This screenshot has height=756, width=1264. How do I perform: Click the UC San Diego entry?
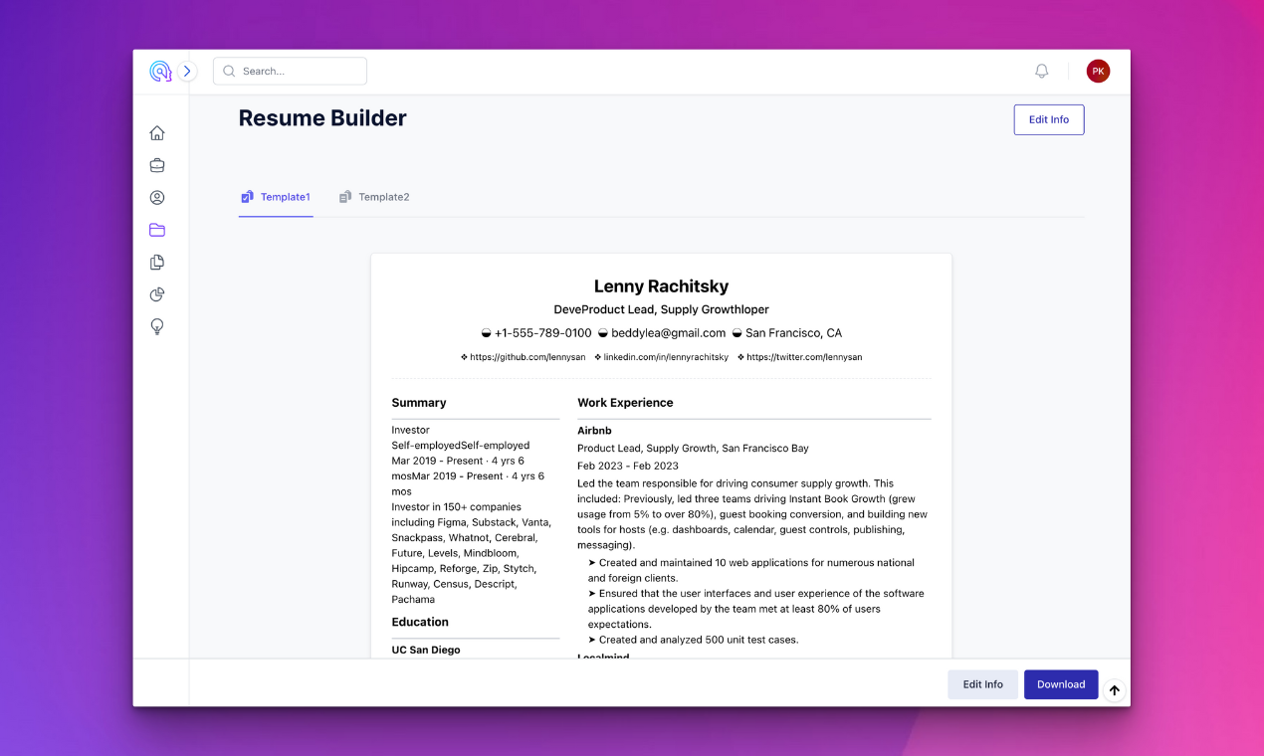426,650
